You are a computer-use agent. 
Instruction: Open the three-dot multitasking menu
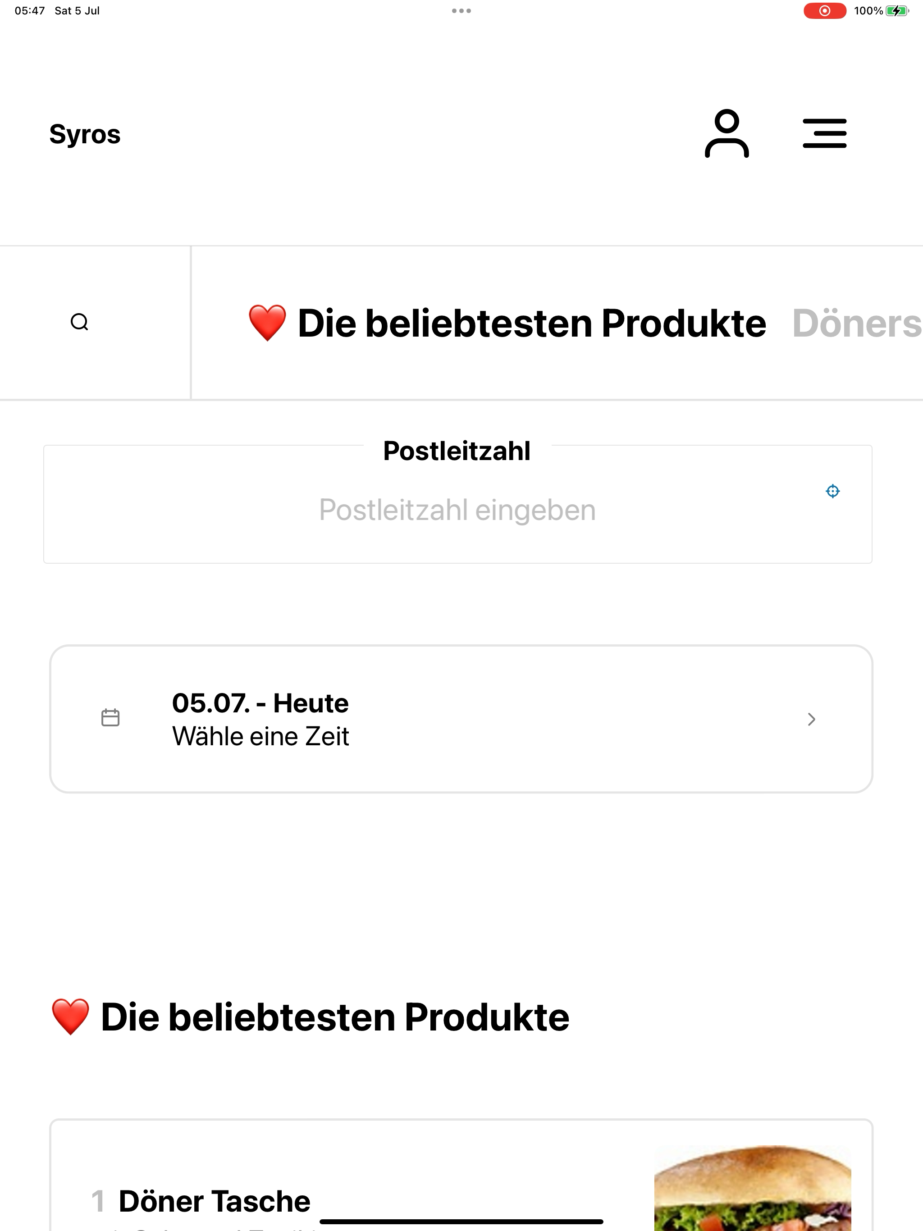[461, 10]
